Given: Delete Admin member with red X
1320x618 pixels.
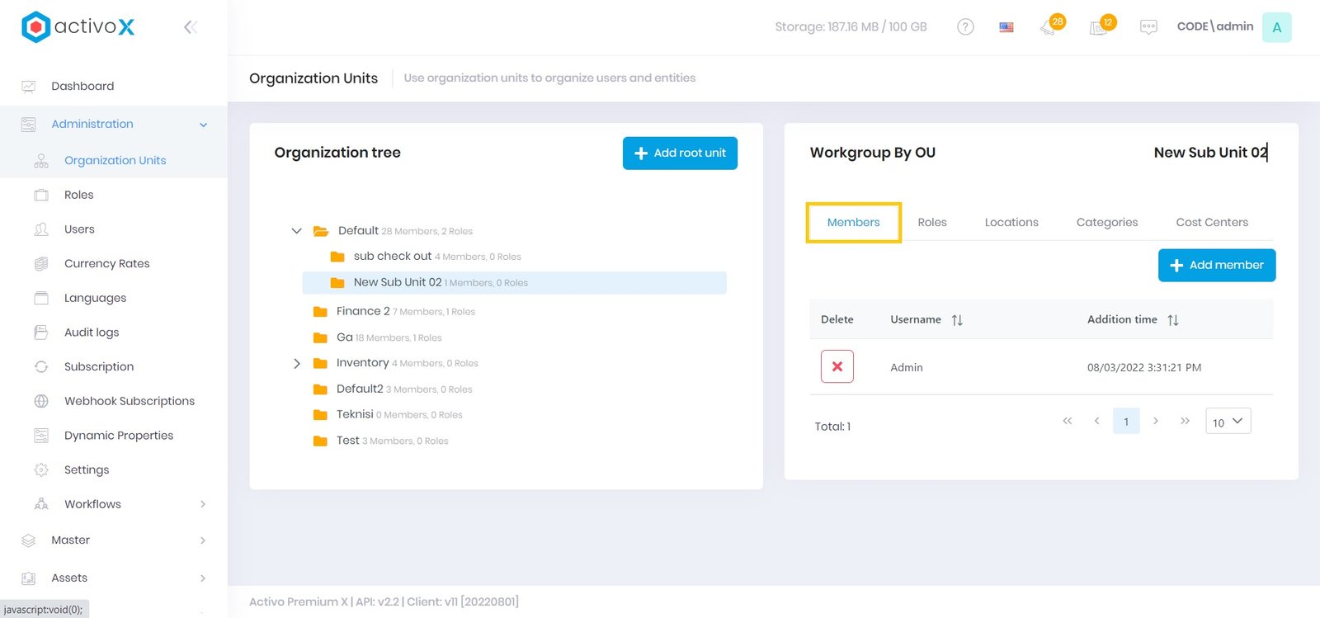Looking at the screenshot, I should coord(837,366).
